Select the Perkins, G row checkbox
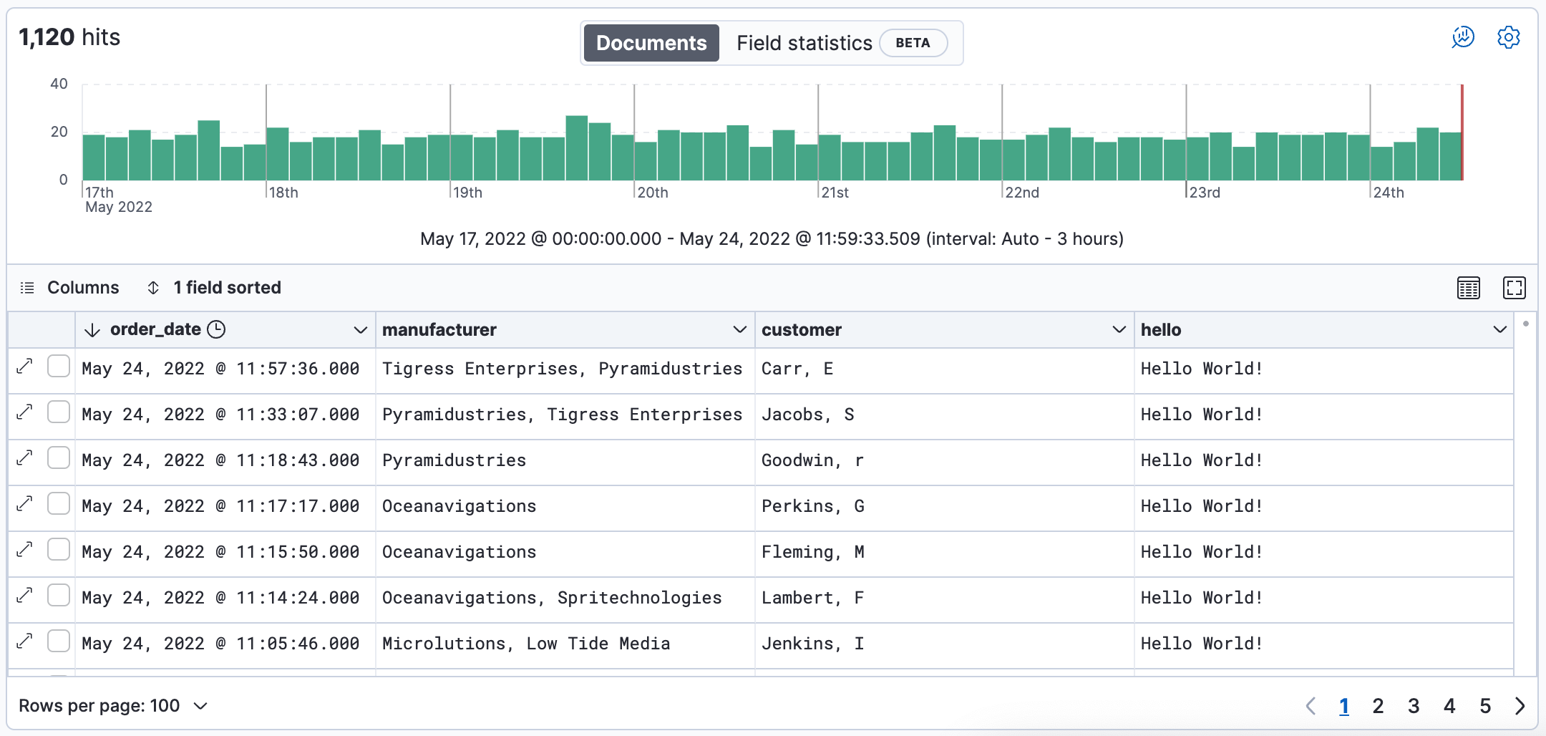This screenshot has width=1546, height=736. (59, 504)
